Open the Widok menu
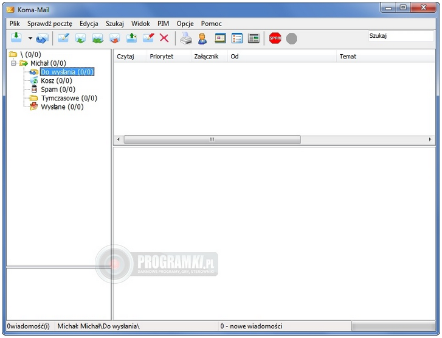 pos(140,24)
